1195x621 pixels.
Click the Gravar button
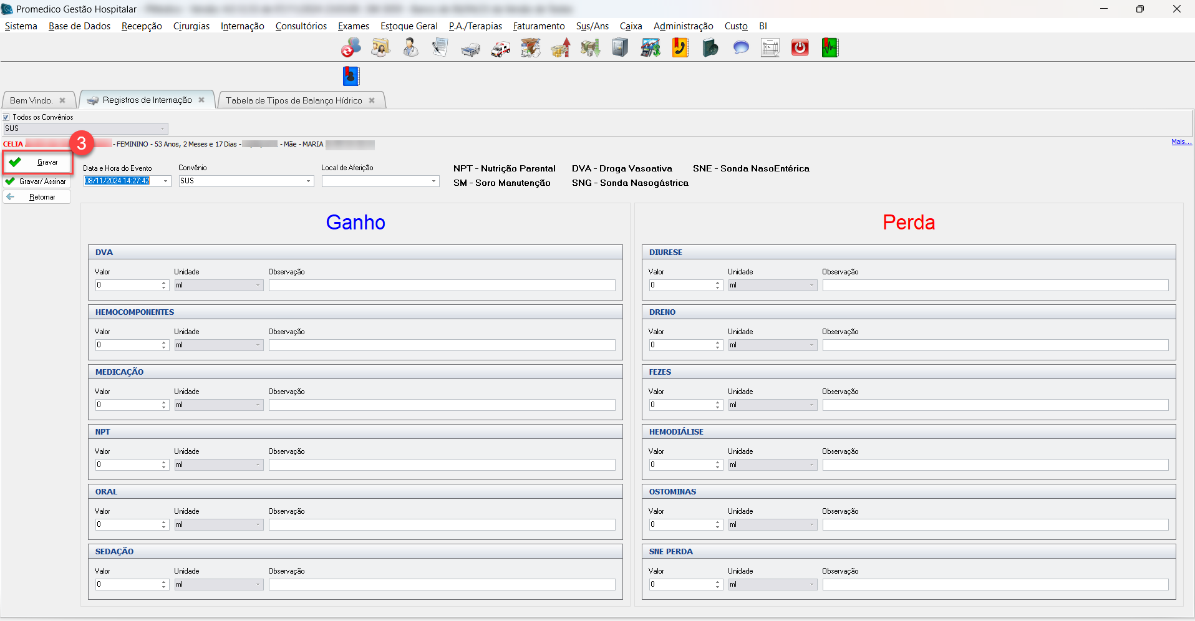pyautogui.click(x=37, y=162)
